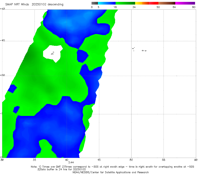Click the note line starting 'Note: 1) Times are GMT'
The height and width of the screenshot is (174, 198).
(x=112, y=167)
